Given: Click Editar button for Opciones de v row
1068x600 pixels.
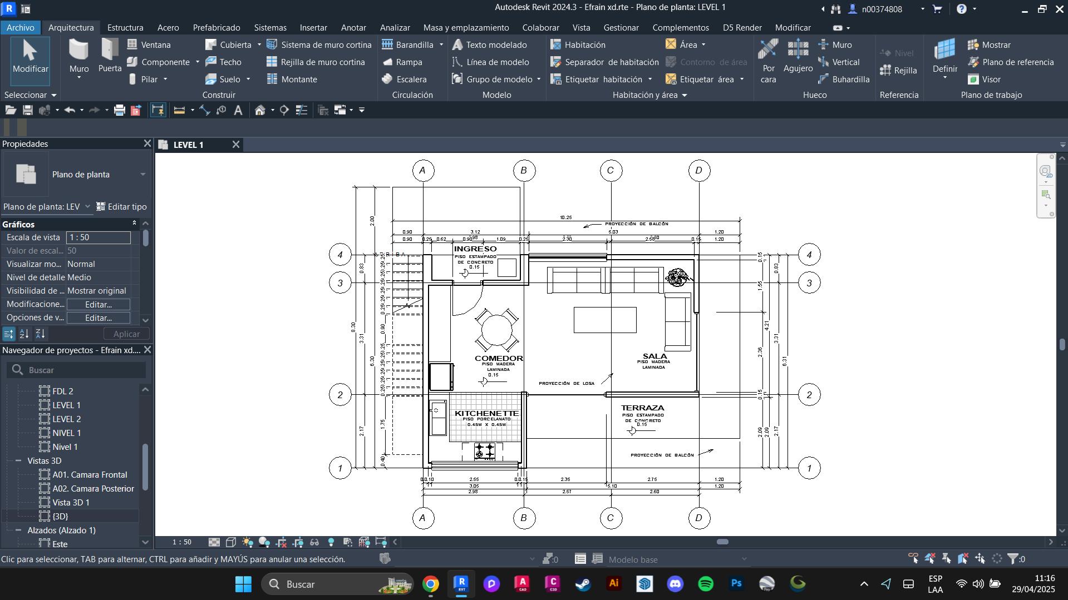Looking at the screenshot, I should click(x=99, y=318).
